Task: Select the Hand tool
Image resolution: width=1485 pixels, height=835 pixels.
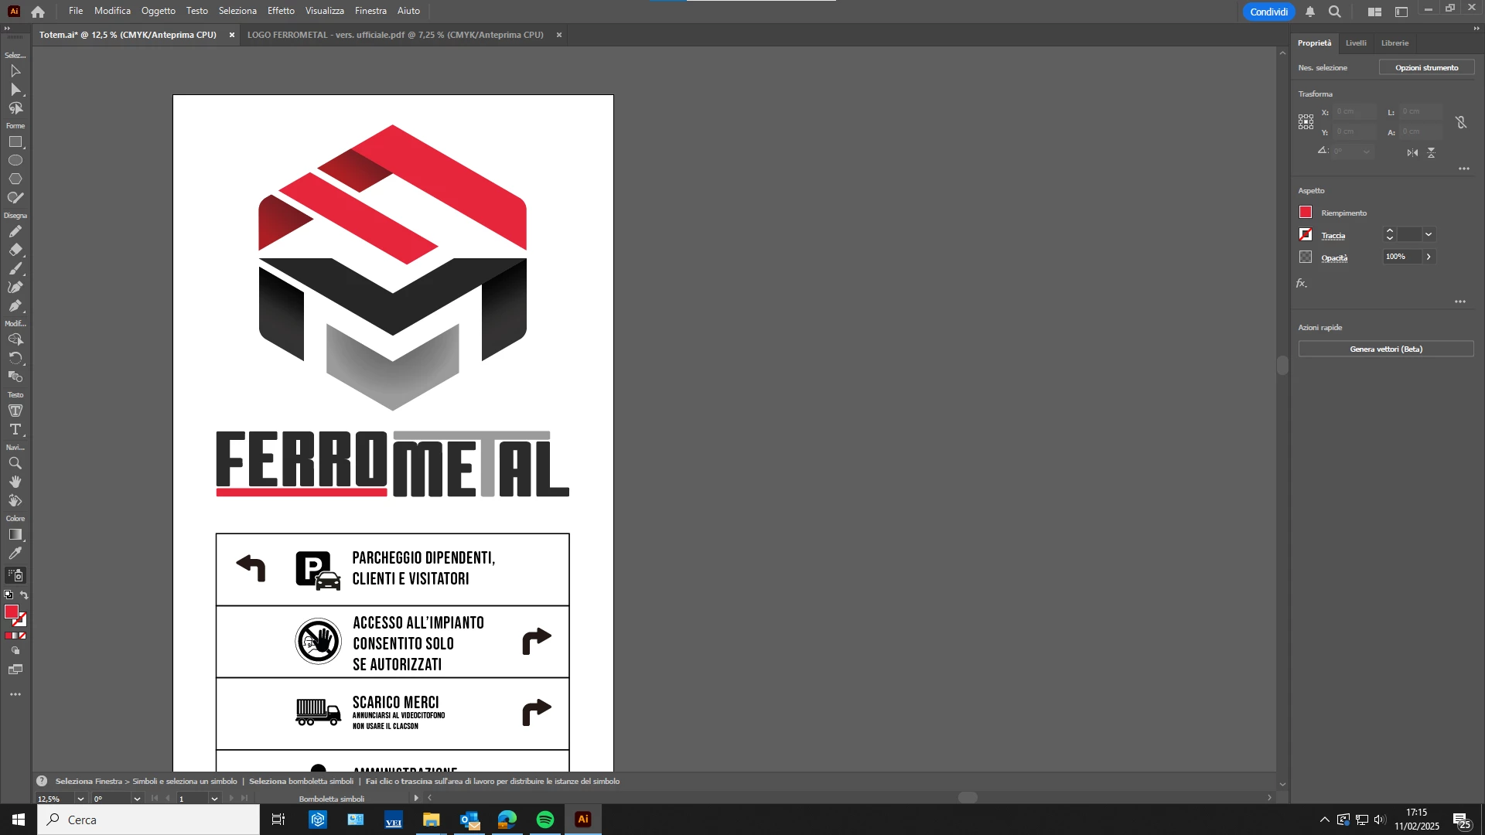Action: (15, 482)
